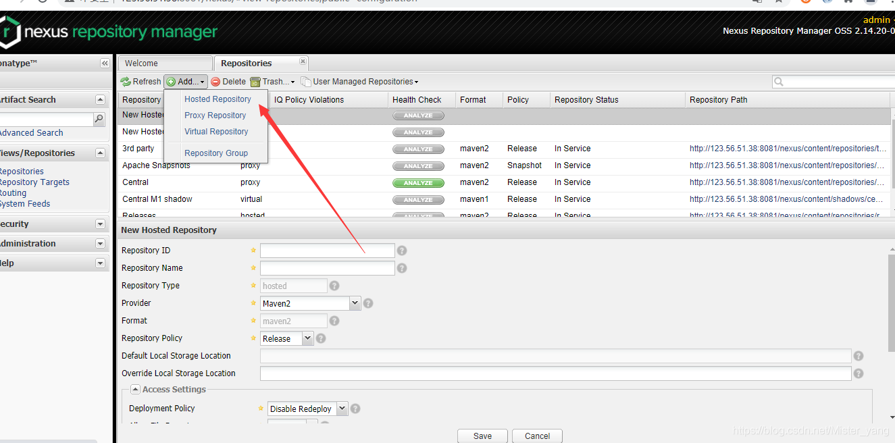
Task: Click help icon for Default Local Storage
Action: point(859,356)
